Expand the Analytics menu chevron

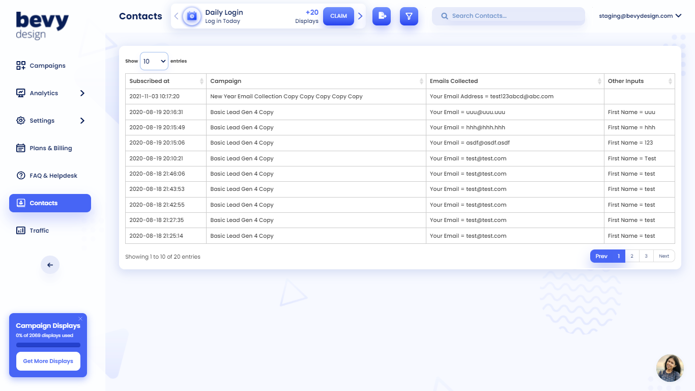[x=81, y=93]
